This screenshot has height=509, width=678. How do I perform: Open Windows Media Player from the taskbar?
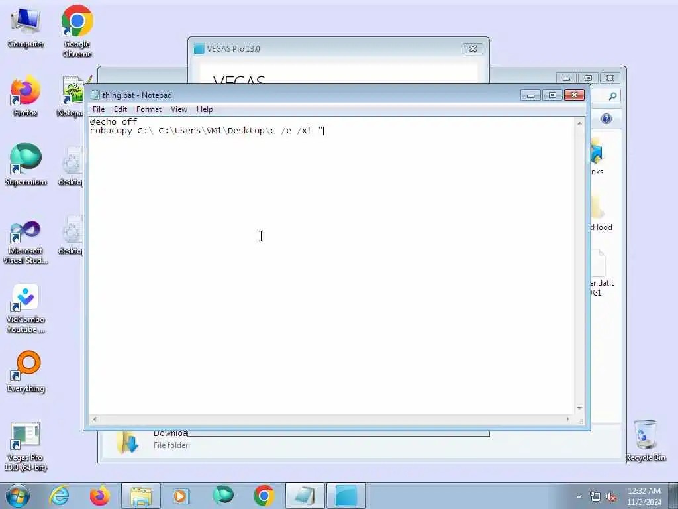(x=181, y=496)
